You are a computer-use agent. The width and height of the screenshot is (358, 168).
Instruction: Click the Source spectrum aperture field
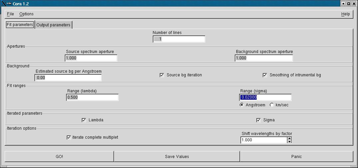91,58
